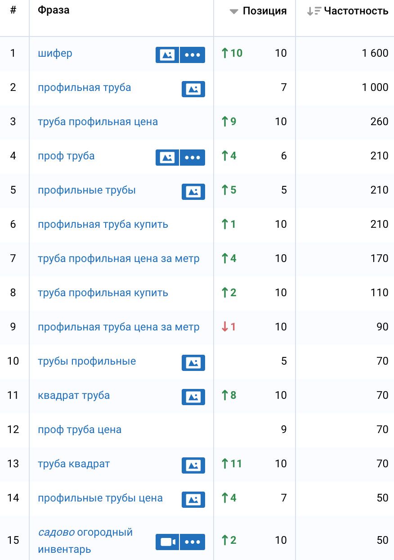Image resolution: width=394 pixels, height=560 pixels.
Task: Click image icon in труба квадрат row
Action: tap(193, 465)
